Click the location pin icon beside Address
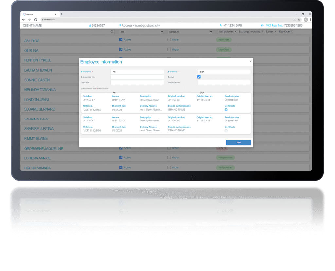Image resolution: width=335 pixels, height=271 pixels. pyautogui.click(x=120, y=25)
